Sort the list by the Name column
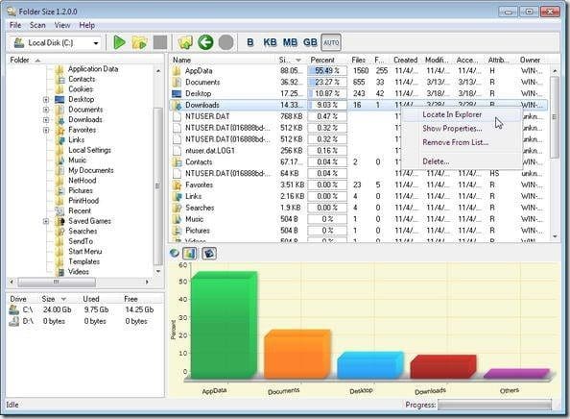The image size is (570, 419). point(223,60)
